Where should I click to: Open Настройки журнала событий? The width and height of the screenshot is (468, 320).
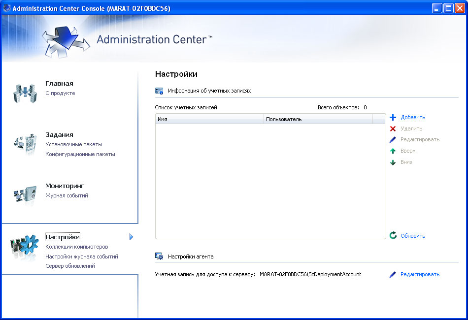point(82,256)
